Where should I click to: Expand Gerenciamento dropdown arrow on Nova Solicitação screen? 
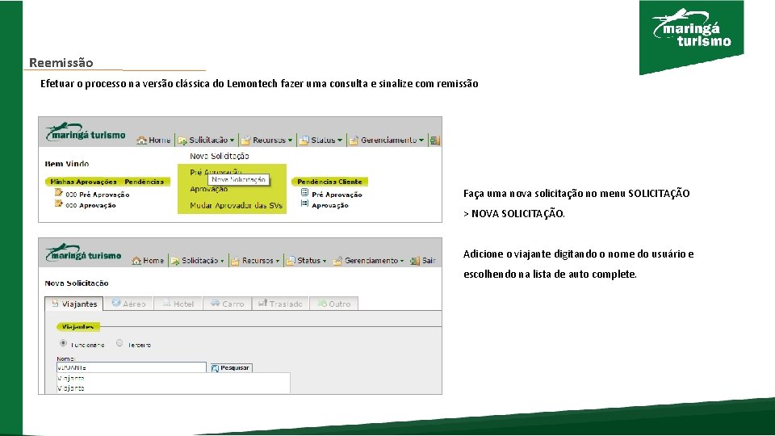click(402, 261)
